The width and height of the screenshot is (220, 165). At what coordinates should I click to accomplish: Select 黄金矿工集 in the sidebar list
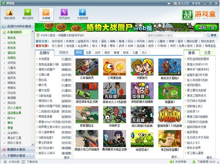[x=14, y=138]
